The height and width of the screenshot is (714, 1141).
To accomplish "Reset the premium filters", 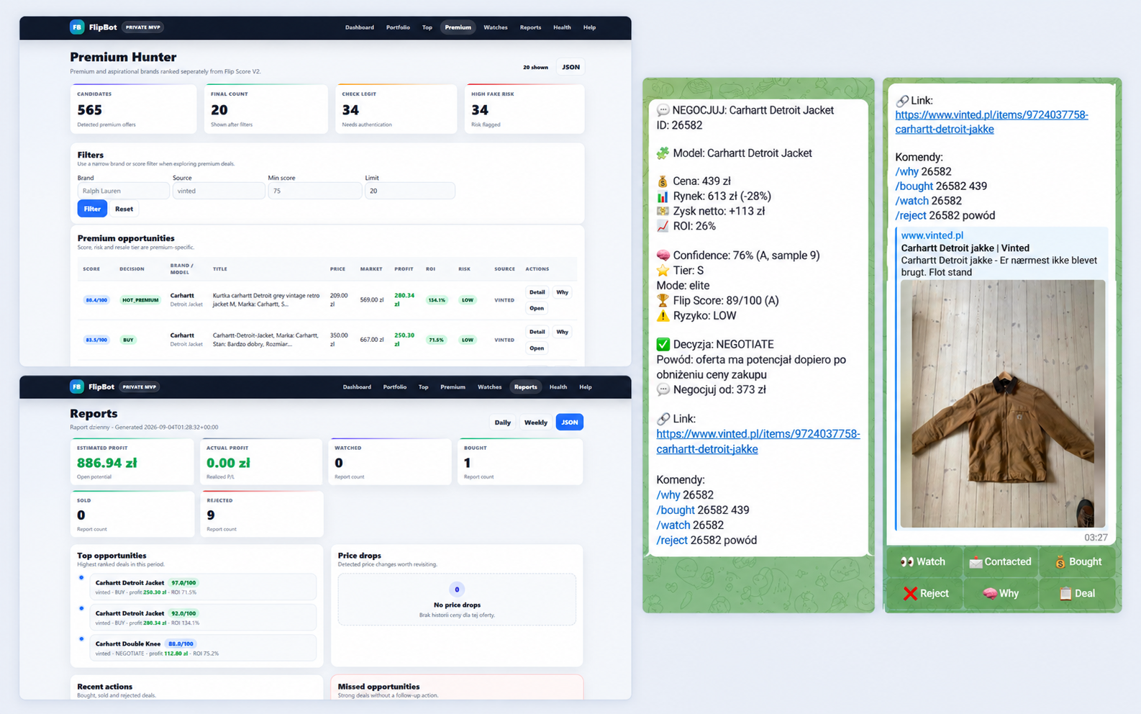I will [124, 209].
